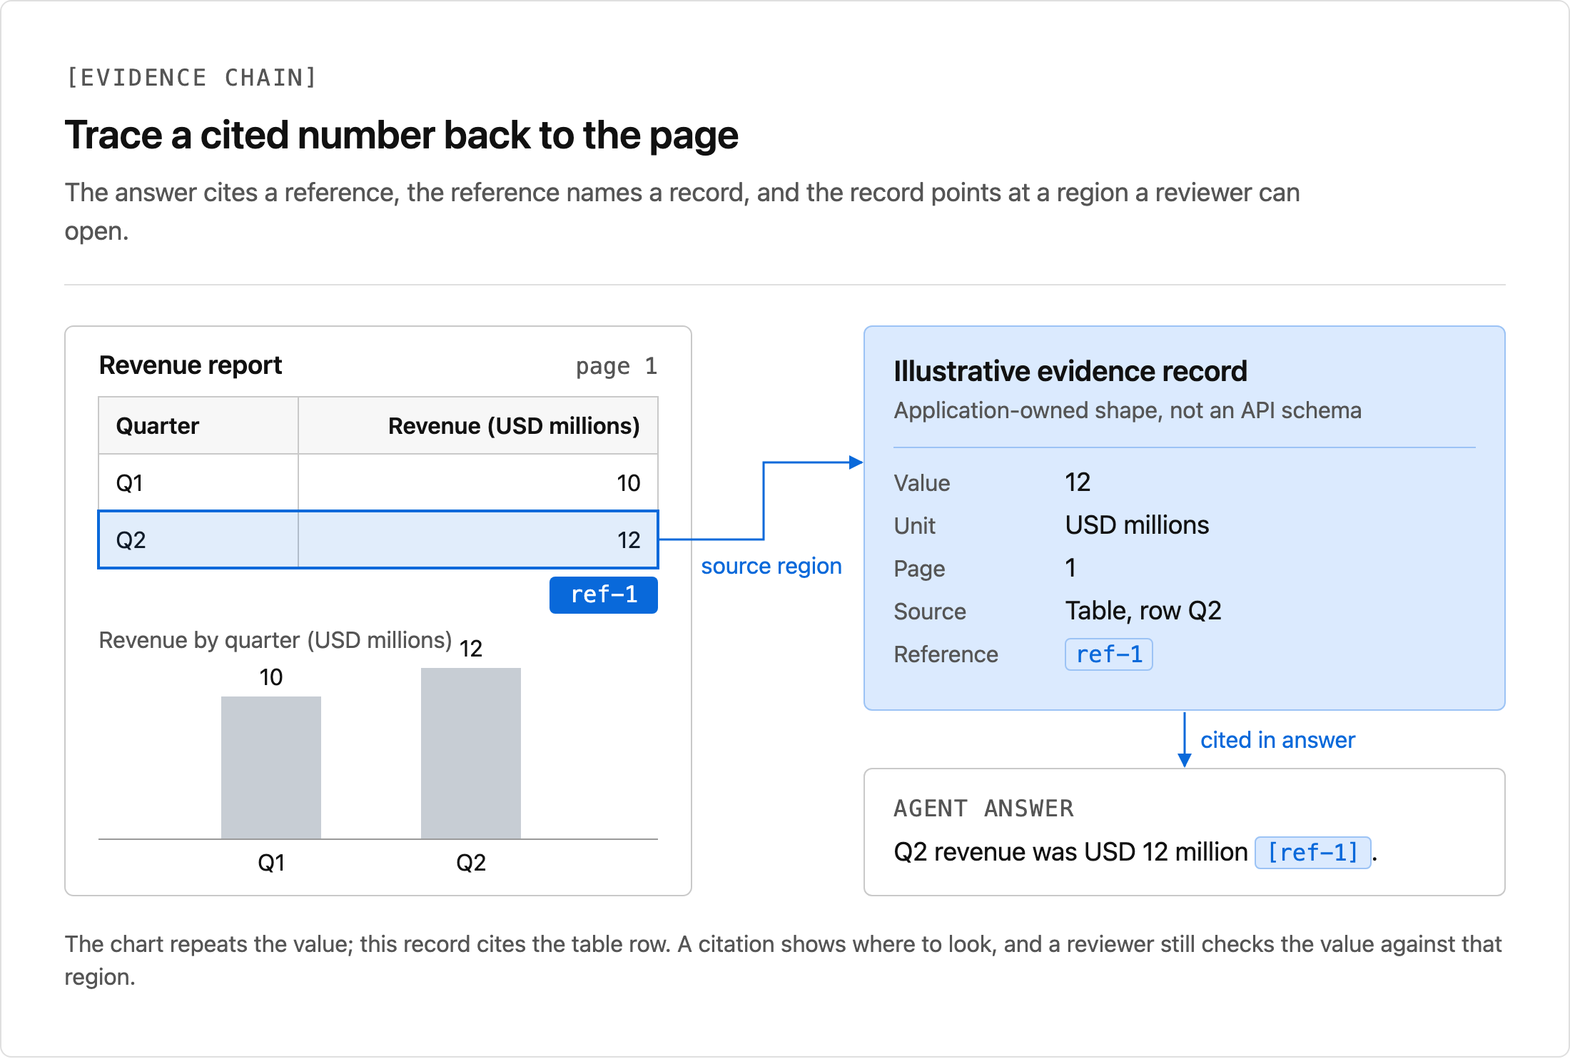The height and width of the screenshot is (1059, 1570).
Task: Click the Q2 axis label under the chart
Action: [471, 863]
